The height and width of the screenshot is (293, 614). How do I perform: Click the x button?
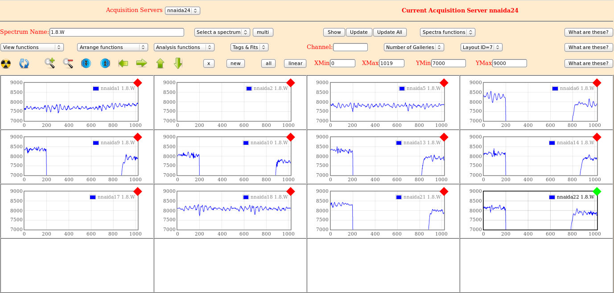(x=209, y=63)
